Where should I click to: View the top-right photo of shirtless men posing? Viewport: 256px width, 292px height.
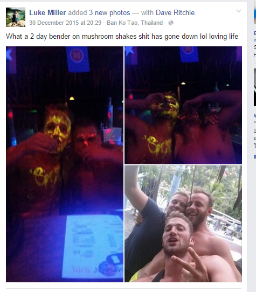pyautogui.click(x=183, y=105)
